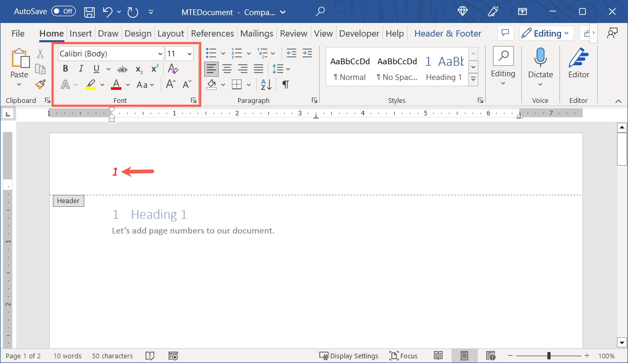Toggle Show/Hide paragraph marks
This screenshot has width=628, height=363.
285,84
